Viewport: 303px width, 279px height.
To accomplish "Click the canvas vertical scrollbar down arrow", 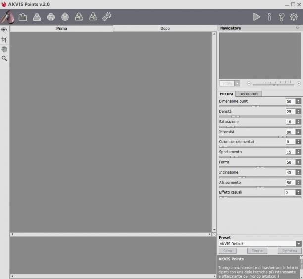I will pos(214,230).
